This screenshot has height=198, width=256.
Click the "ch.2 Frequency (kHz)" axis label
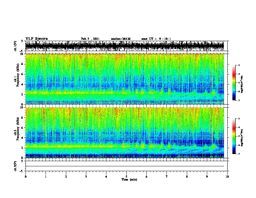(x=17, y=129)
